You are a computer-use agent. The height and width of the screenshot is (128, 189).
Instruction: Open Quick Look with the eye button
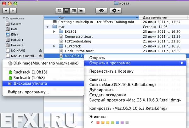(x=101, y=11)
